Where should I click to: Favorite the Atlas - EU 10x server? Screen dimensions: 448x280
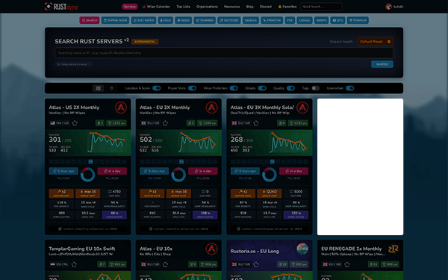tap(165, 264)
